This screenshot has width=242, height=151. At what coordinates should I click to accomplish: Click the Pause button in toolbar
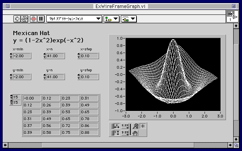(41, 19)
